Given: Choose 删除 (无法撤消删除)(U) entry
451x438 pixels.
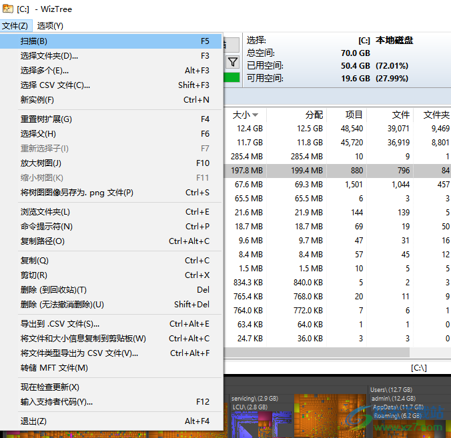Looking at the screenshot, I should (111, 305).
